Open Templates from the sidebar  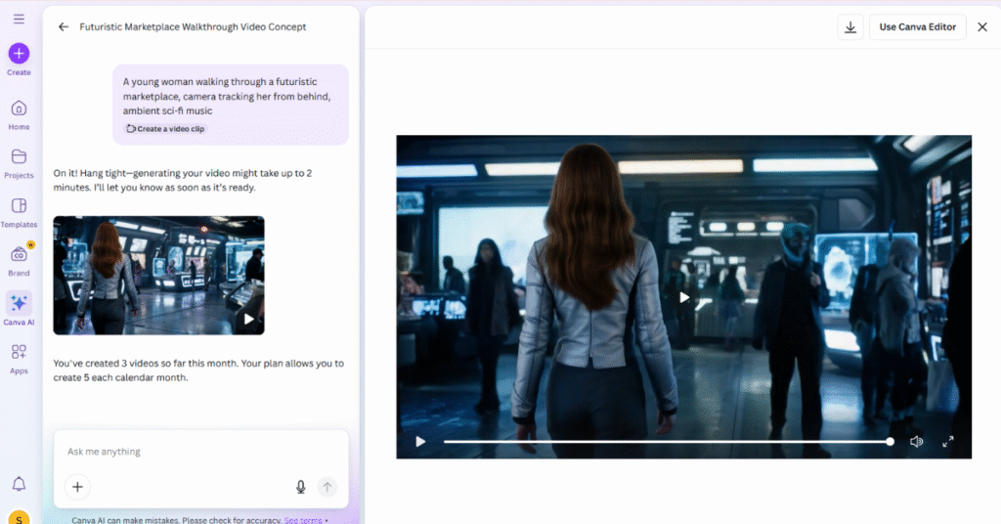[19, 213]
